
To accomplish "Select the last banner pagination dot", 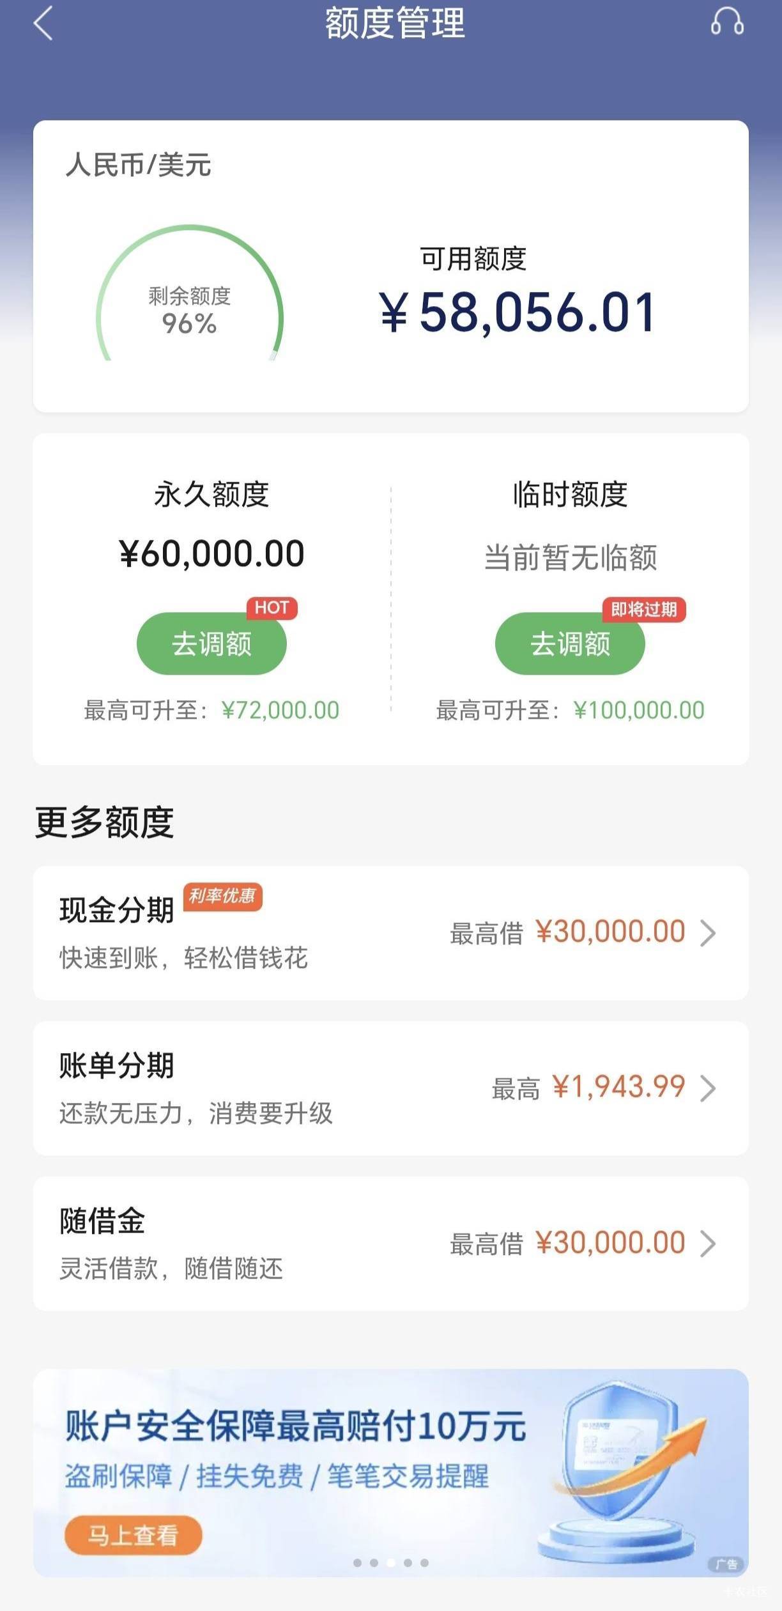I will [425, 1562].
